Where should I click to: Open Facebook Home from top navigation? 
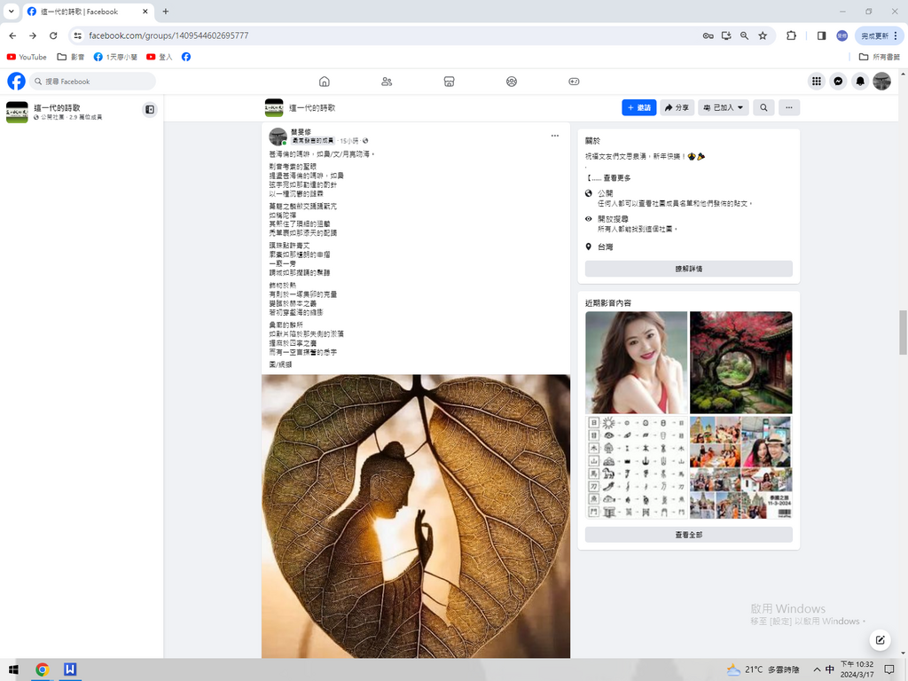tap(325, 82)
